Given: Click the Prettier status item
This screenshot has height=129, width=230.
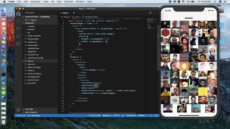Looking at the screenshot, I should pyautogui.click(x=142, y=115).
